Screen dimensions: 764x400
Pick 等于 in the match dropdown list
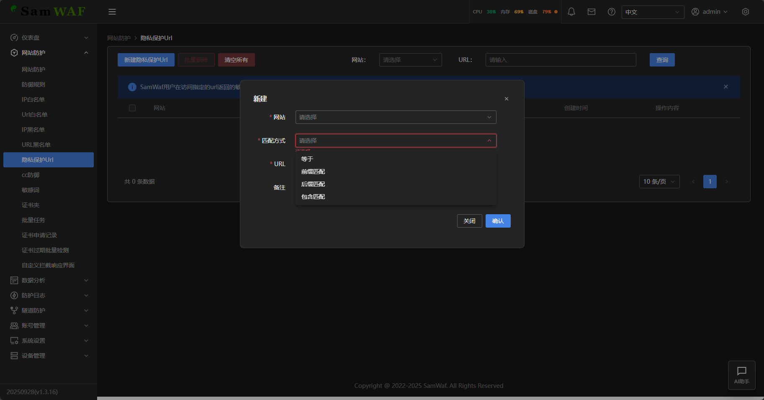pos(307,159)
